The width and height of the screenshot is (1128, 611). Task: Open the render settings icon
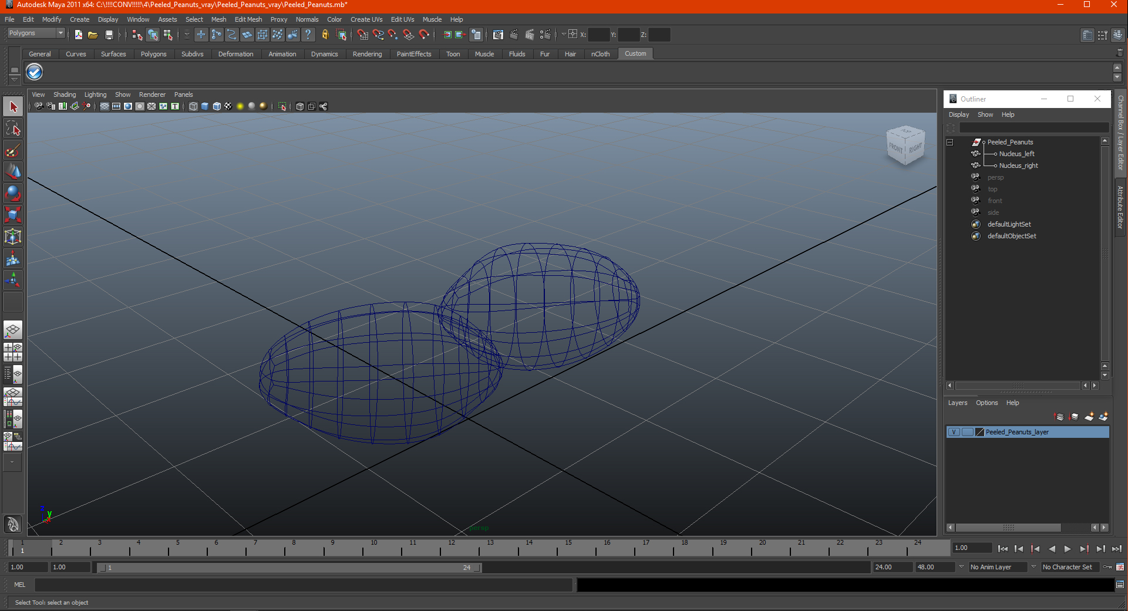click(x=545, y=35)
